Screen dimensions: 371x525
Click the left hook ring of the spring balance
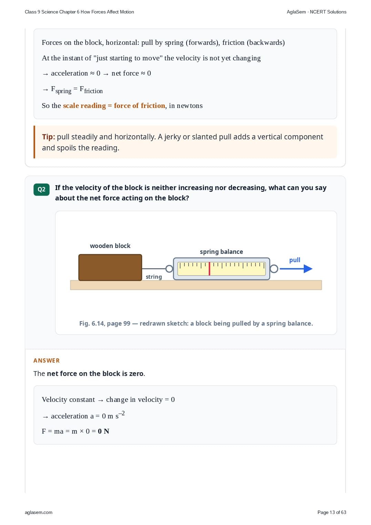coord(169,269)
